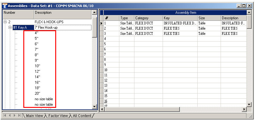
Task: Select the 12" size entry
Action: [x=37, y=71]
